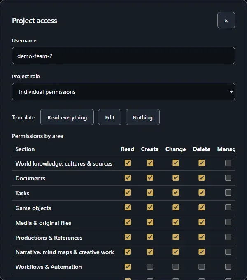This screenshot has height=280, width=247.
Task: Uncheck Delete for Media & original files
Action: 202,222
